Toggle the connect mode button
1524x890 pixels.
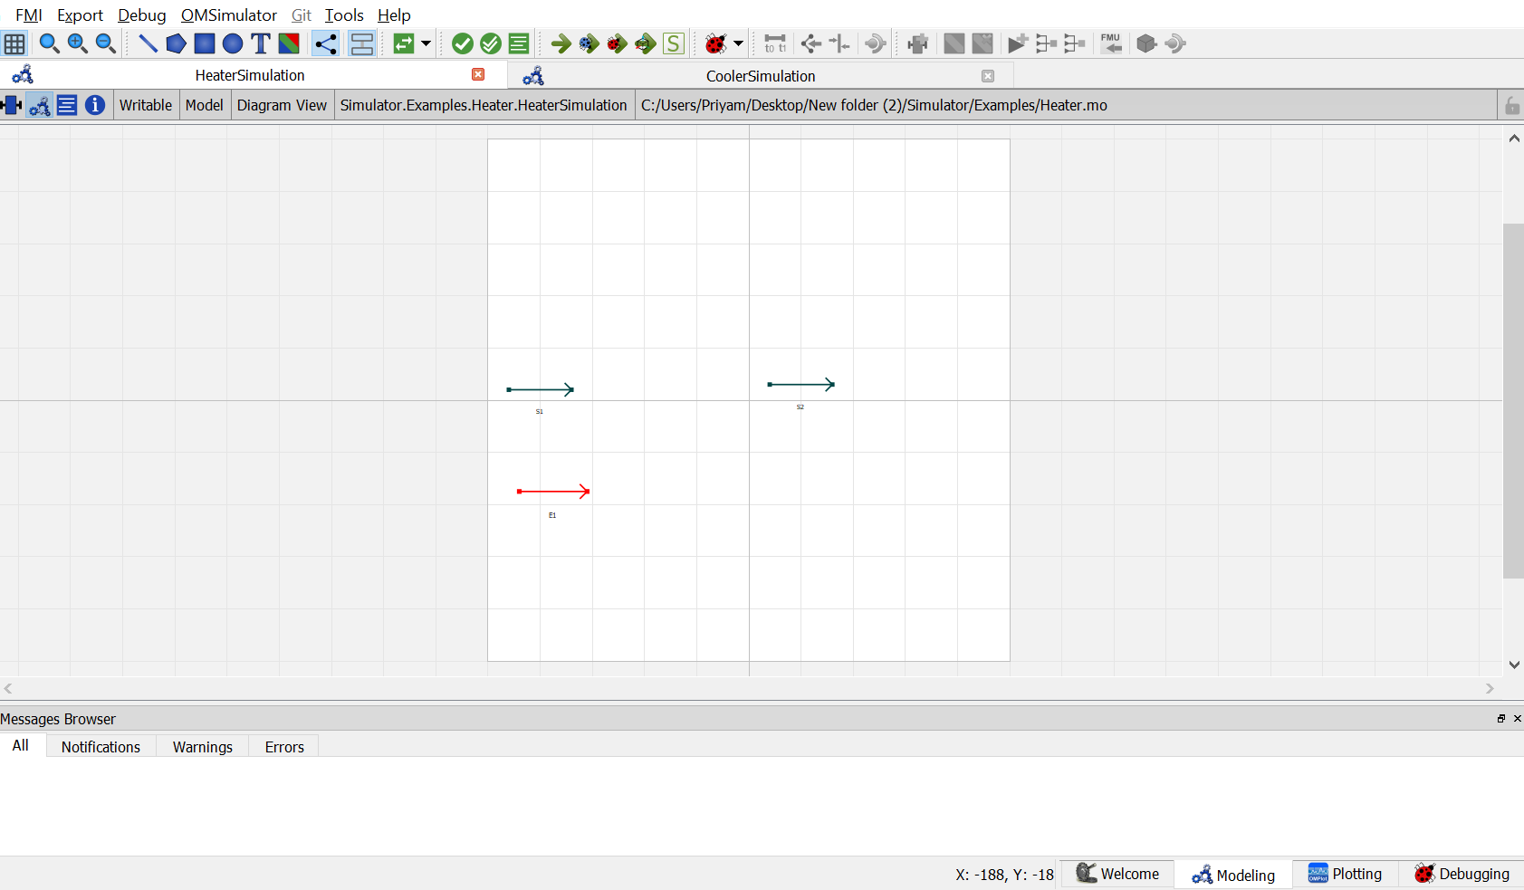point(326,43)
